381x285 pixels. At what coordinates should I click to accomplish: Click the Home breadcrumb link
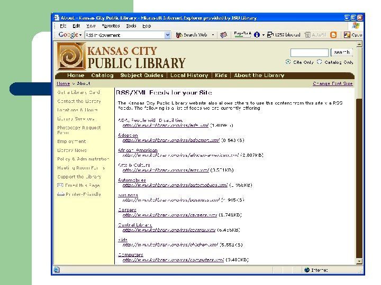coord(63,83)
